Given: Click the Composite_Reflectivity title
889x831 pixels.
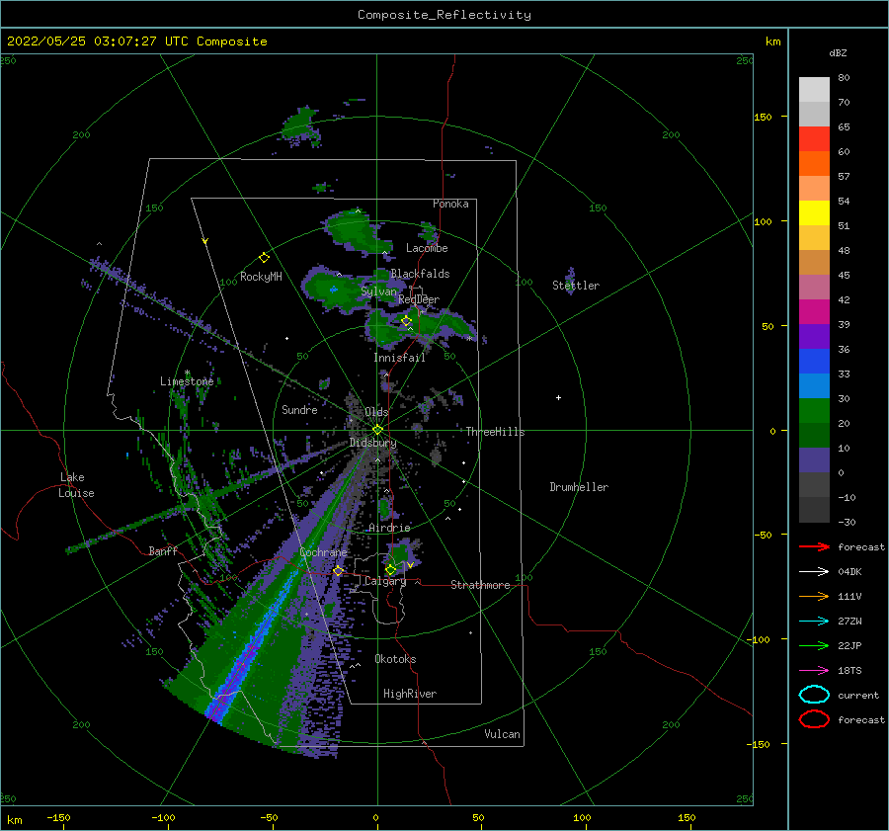Looking at the screenshot, I should [444, 15].
